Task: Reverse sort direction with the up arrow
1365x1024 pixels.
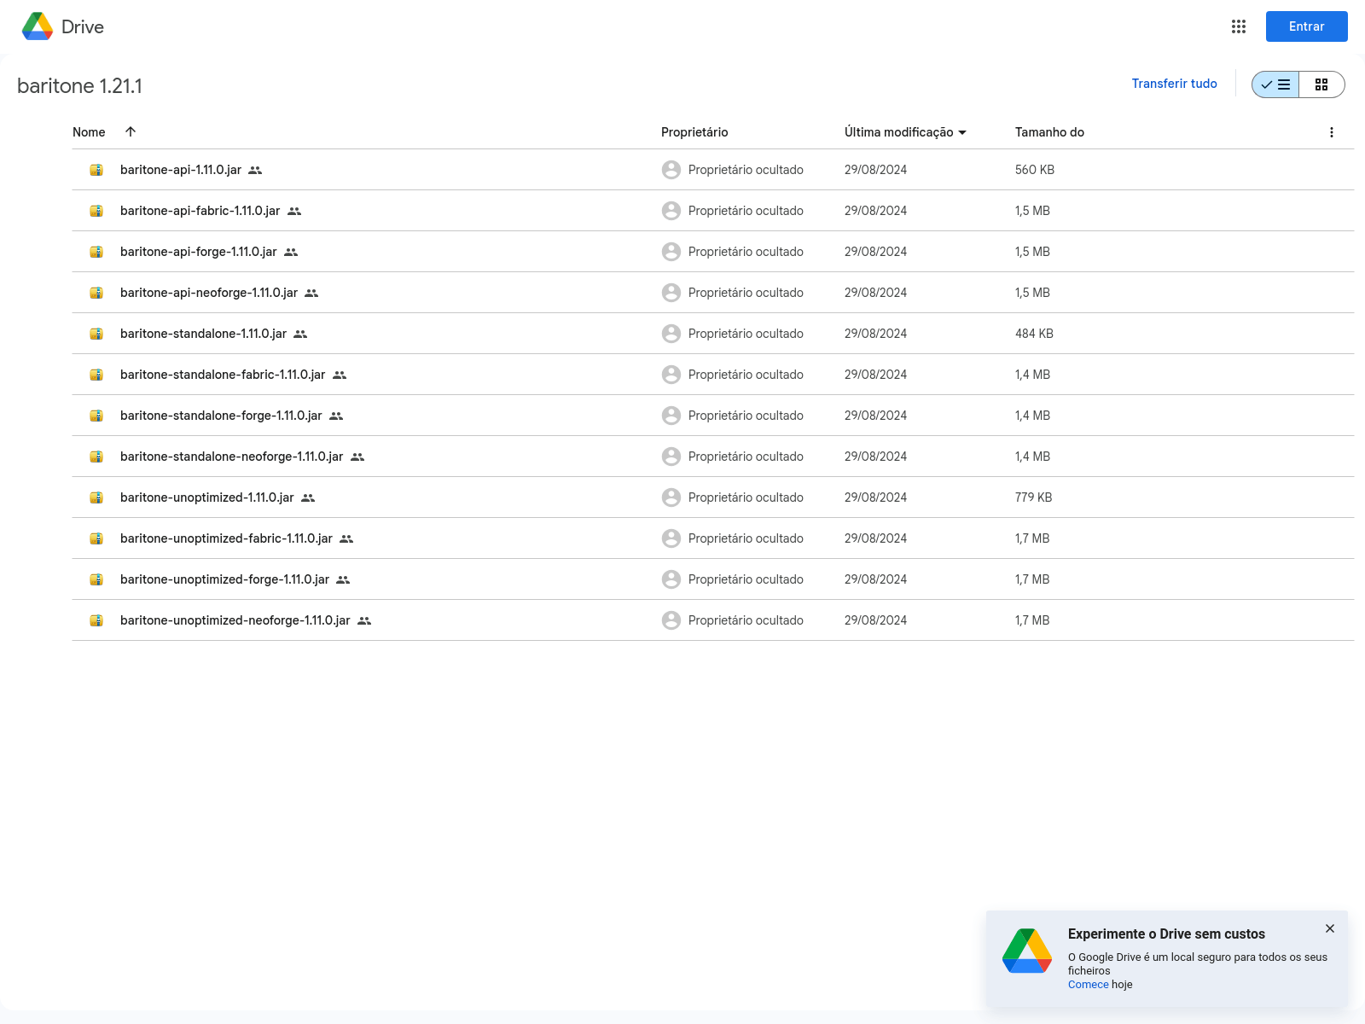Action: pos(131,131)
